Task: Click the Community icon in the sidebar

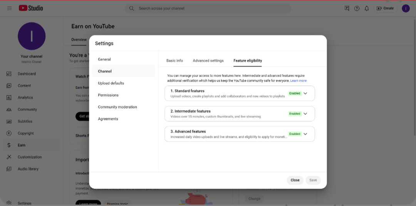Action: click(9, 109)
